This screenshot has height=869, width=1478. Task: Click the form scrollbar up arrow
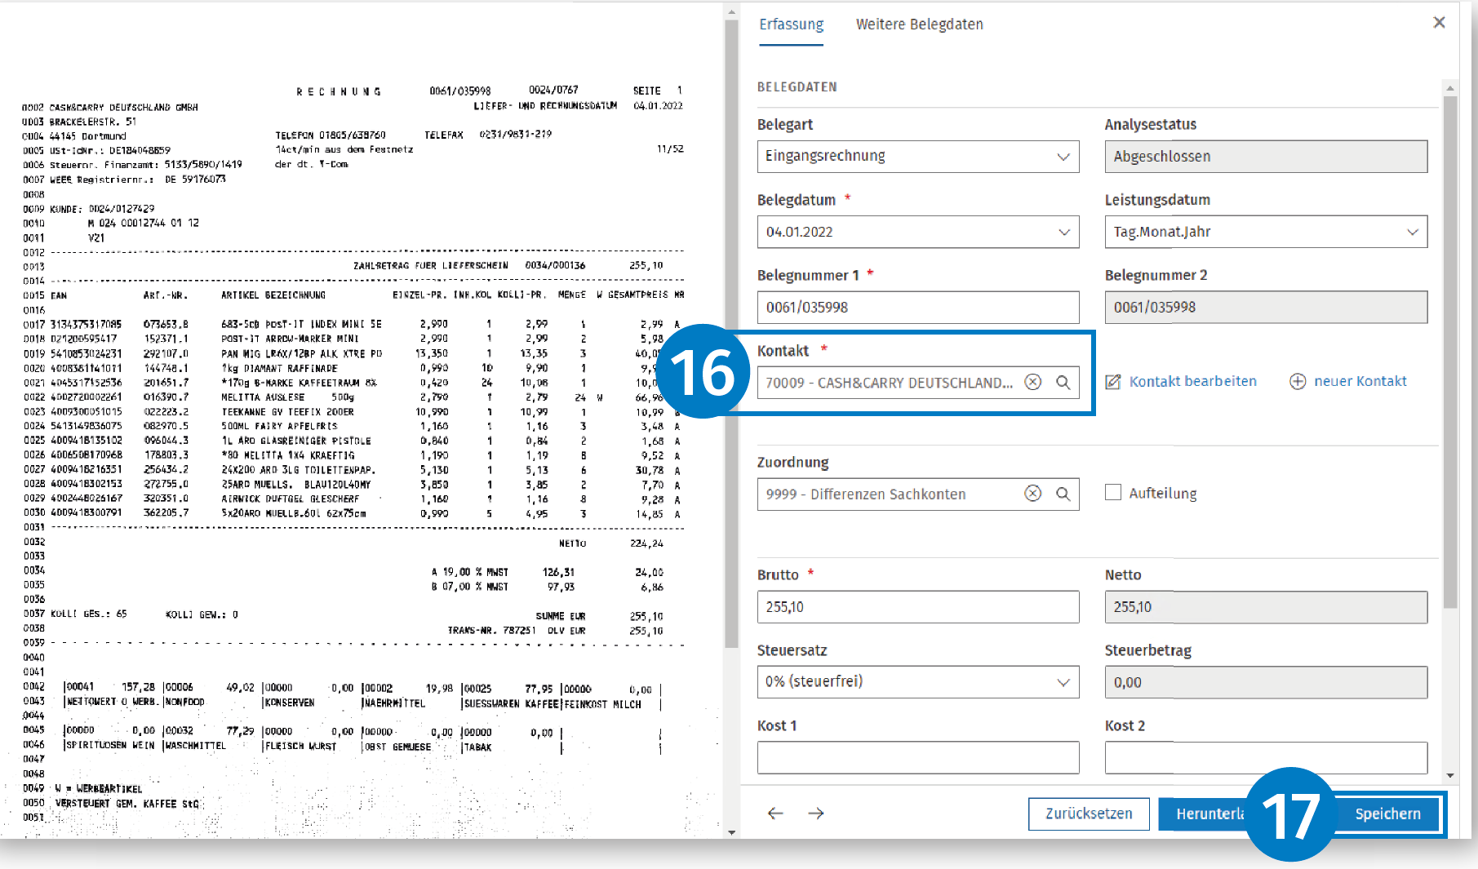click(x=1450, y=87)
